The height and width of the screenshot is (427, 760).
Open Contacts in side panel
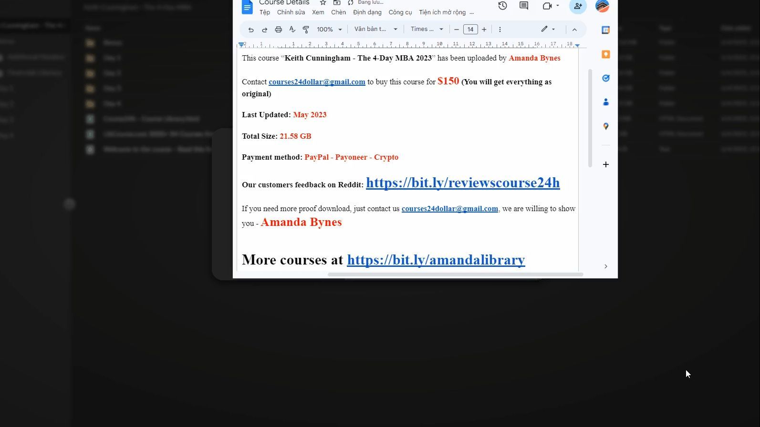click(606, 102)
